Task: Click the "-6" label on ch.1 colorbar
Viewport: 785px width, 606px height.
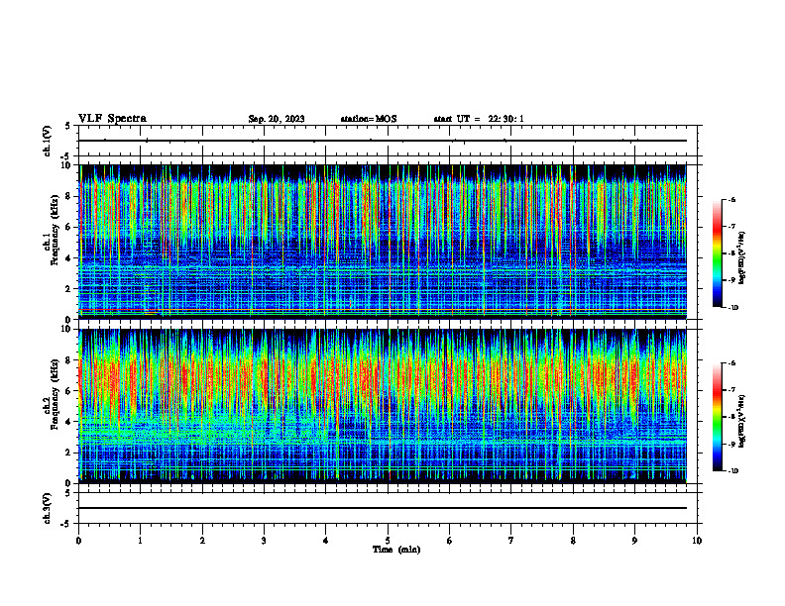Action: point(731,199)
